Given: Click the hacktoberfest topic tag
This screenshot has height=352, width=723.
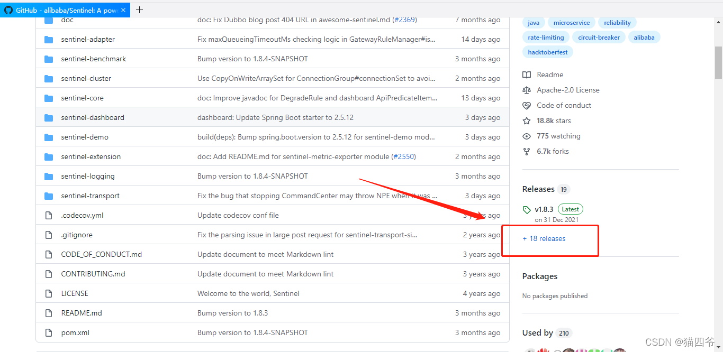Looking at the screenshot, I should pyautogui.click(x=548, y=52).
